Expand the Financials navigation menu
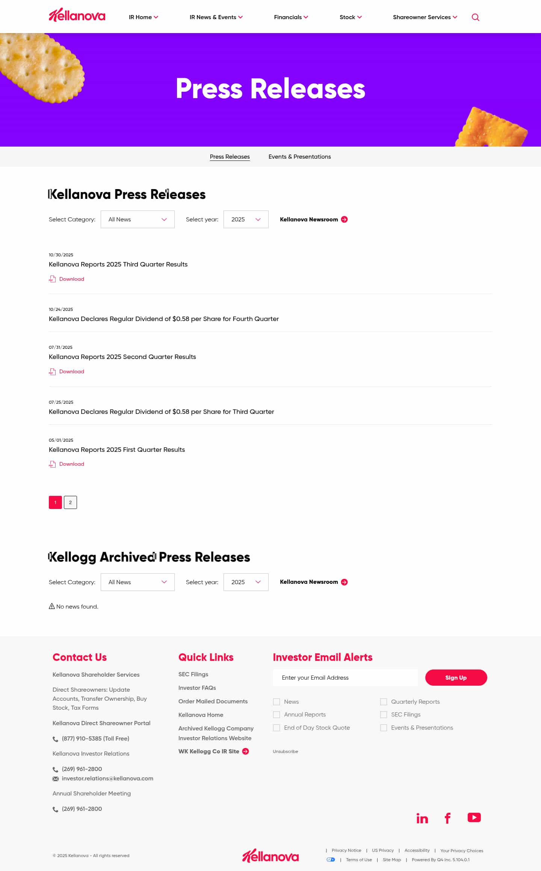This screenshot has height=871, width=541. (x=291, y=17)
